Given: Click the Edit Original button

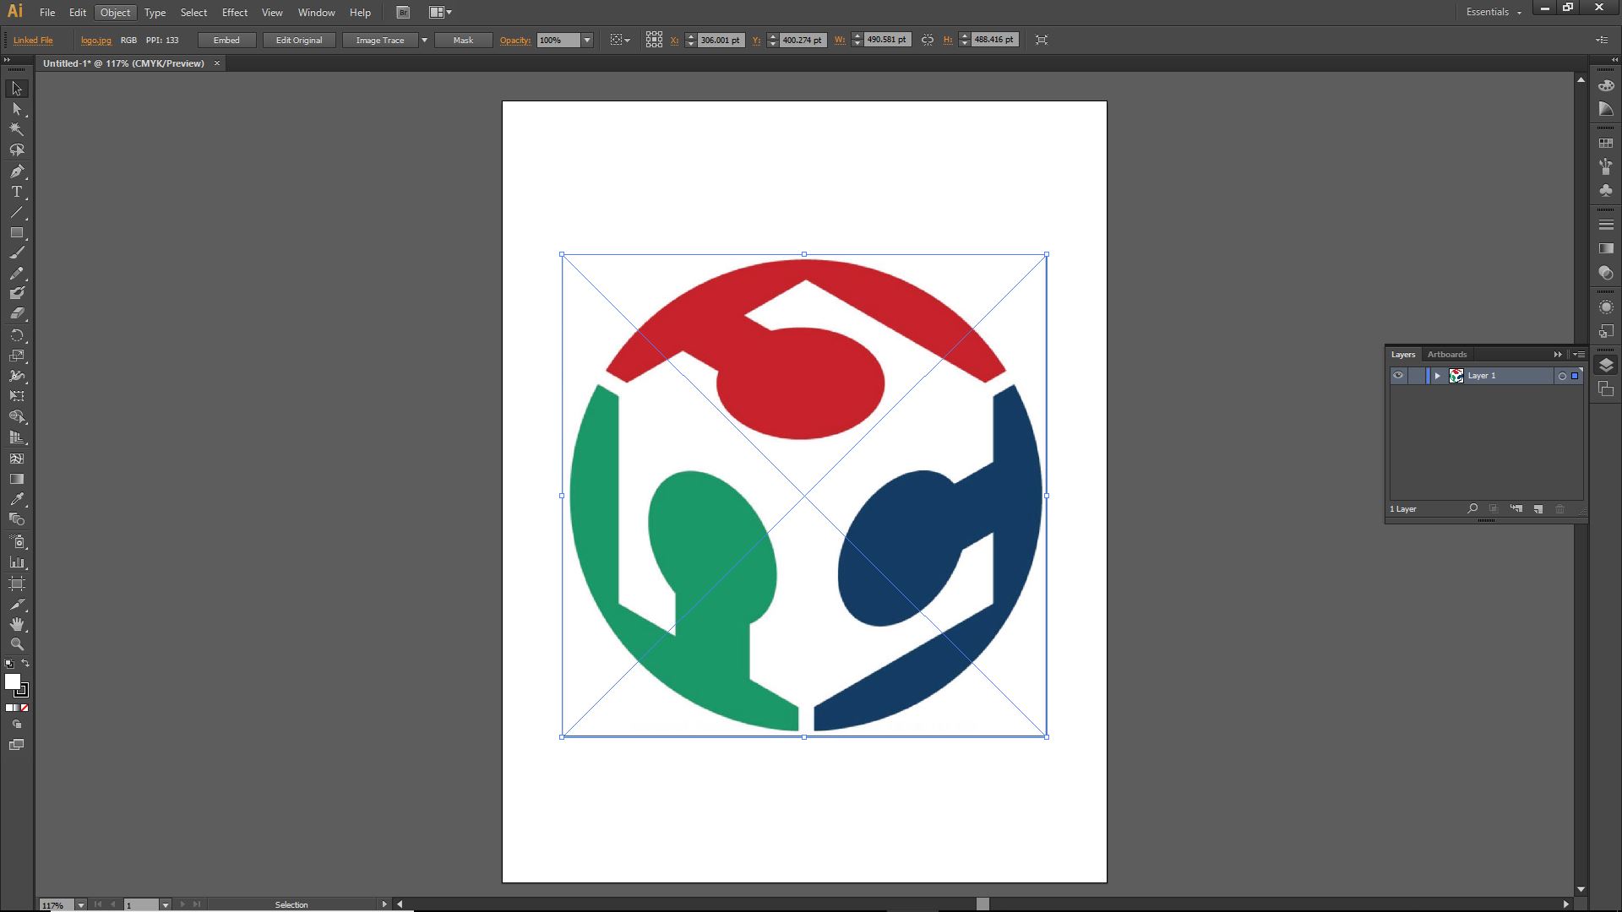Looking at the screenshot, I should [298, 40].
